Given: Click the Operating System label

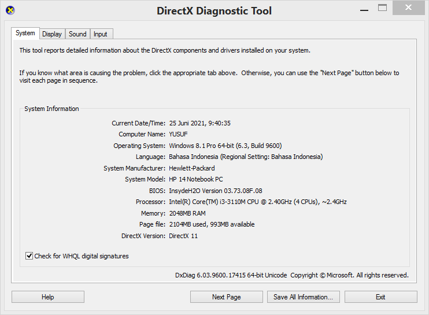Looking at the screenshot, I should pos(139,146).
